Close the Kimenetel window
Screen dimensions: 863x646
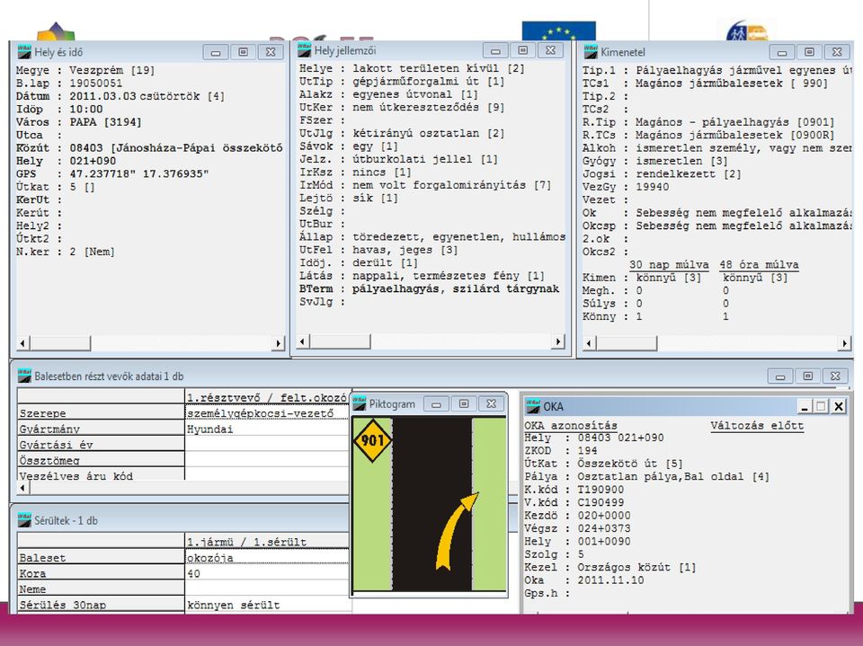tap(837, 52)
